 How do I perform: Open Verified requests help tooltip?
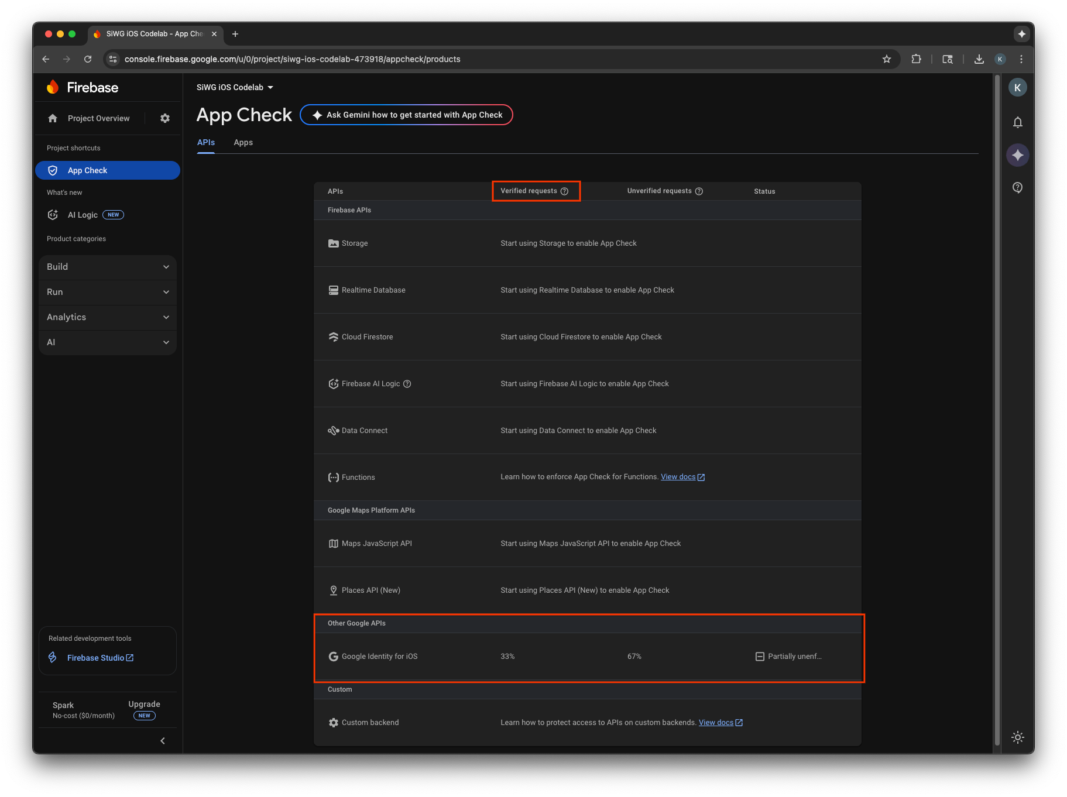(564, 191)
